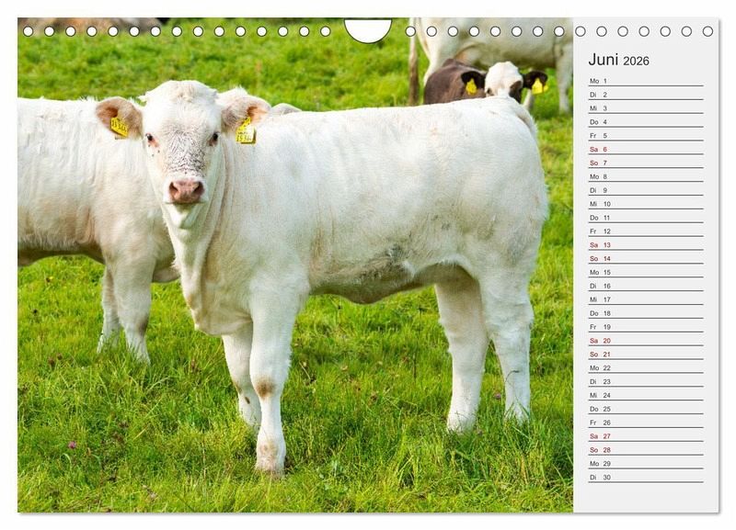
Task: Select the 'Do 4' calendar row
Action: [646, 122]
